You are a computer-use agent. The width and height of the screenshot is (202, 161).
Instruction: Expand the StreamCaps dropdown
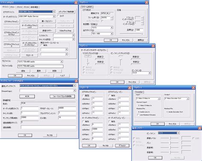(75, 90)
